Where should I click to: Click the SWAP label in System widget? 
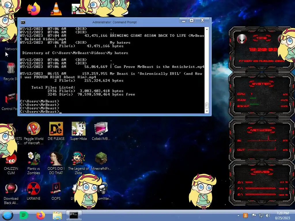click(243, 106)
